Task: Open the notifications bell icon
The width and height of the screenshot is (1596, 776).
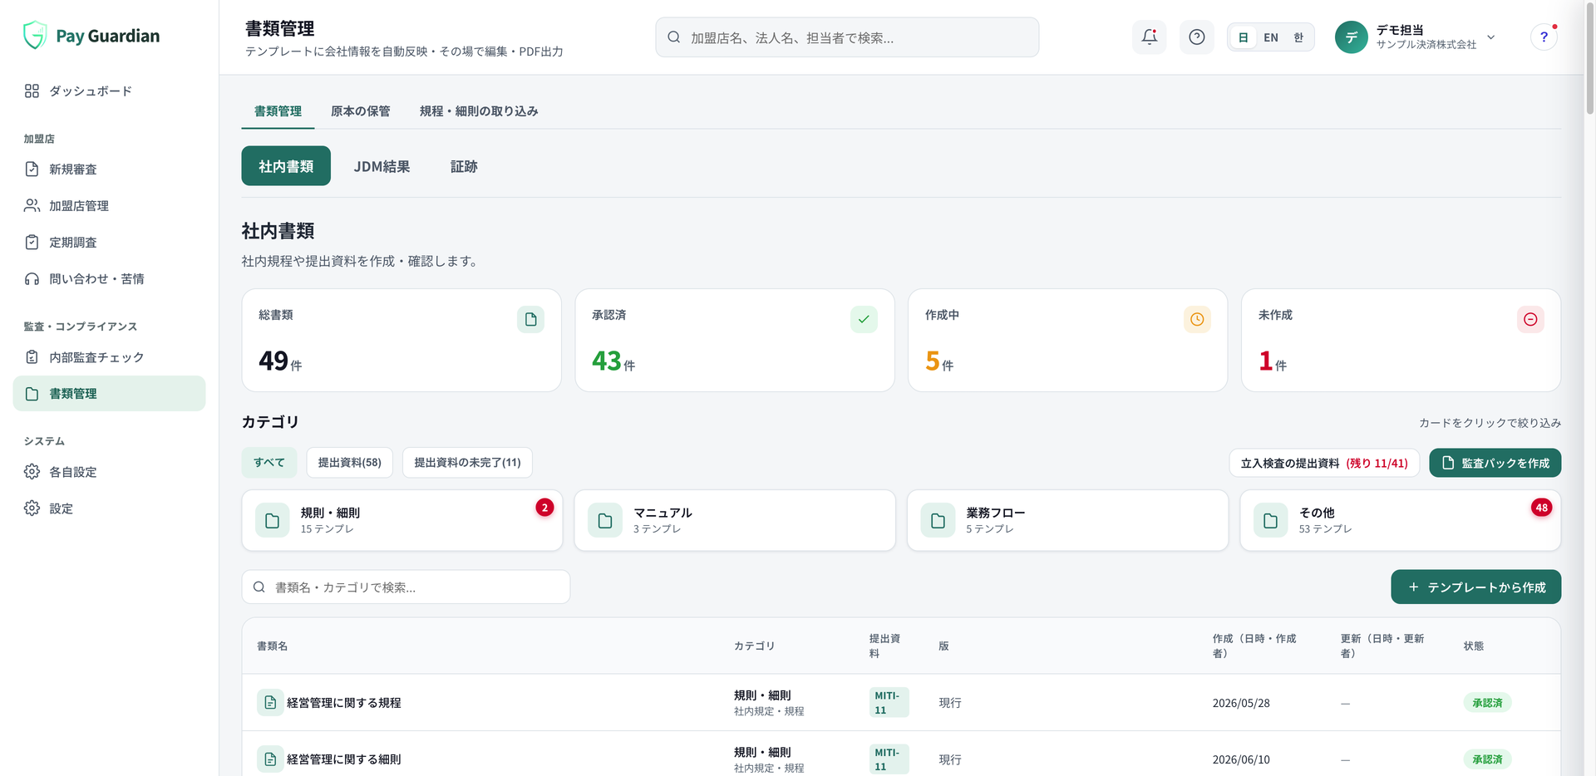Action: pyautogui.click(x=1150, y=37)
